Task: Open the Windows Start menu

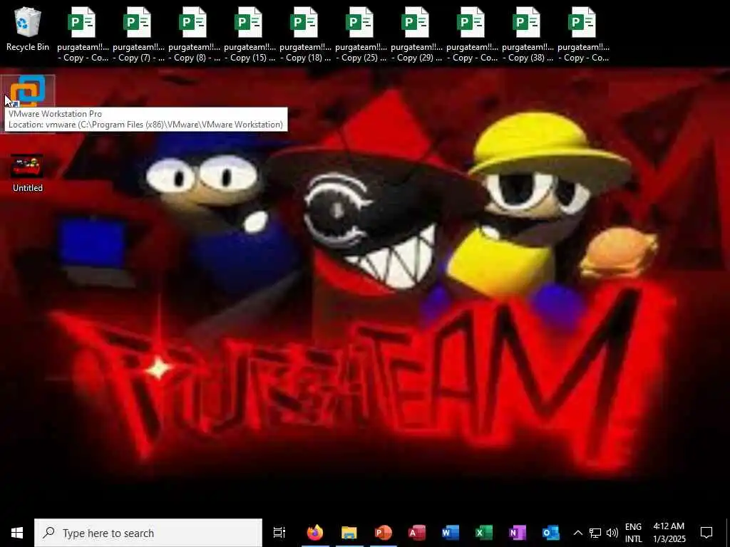Action: (x=17, y=533)
